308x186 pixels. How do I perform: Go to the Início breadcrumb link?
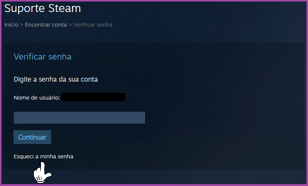[11, 25]
